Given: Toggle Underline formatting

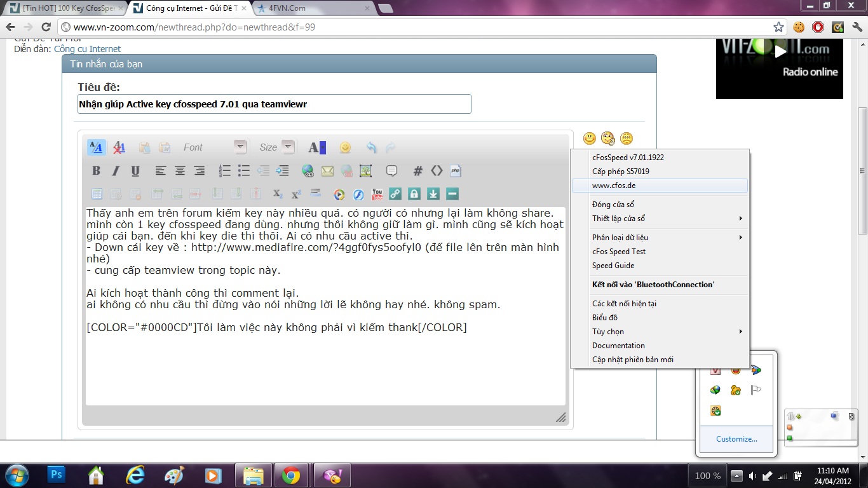Looking at the screenshot, I should coord(135,171).
